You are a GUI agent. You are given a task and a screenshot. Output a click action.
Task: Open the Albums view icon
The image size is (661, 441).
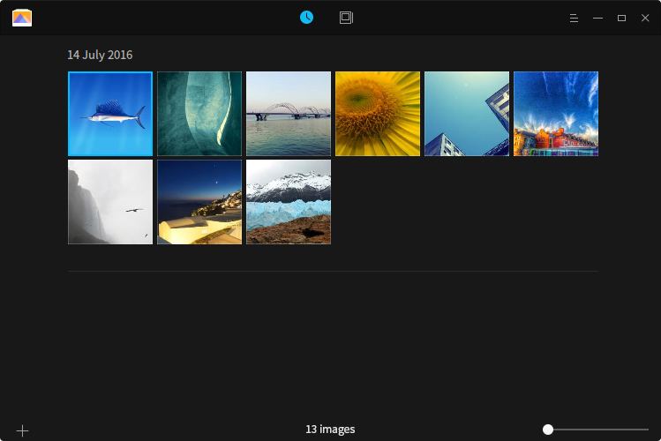tap(346, 18)
